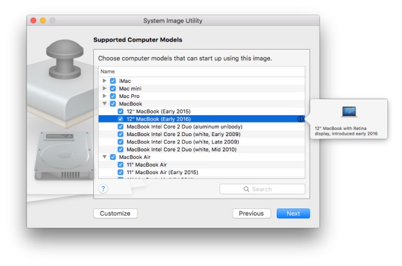This screenshot has height=266, width=402.
Task: Collapse the MacBook model group
Action: coord(104,104)
